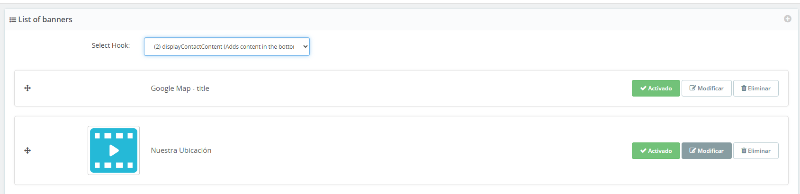Click the List of banners heading

pyautogui.click(x=45, y=20)
